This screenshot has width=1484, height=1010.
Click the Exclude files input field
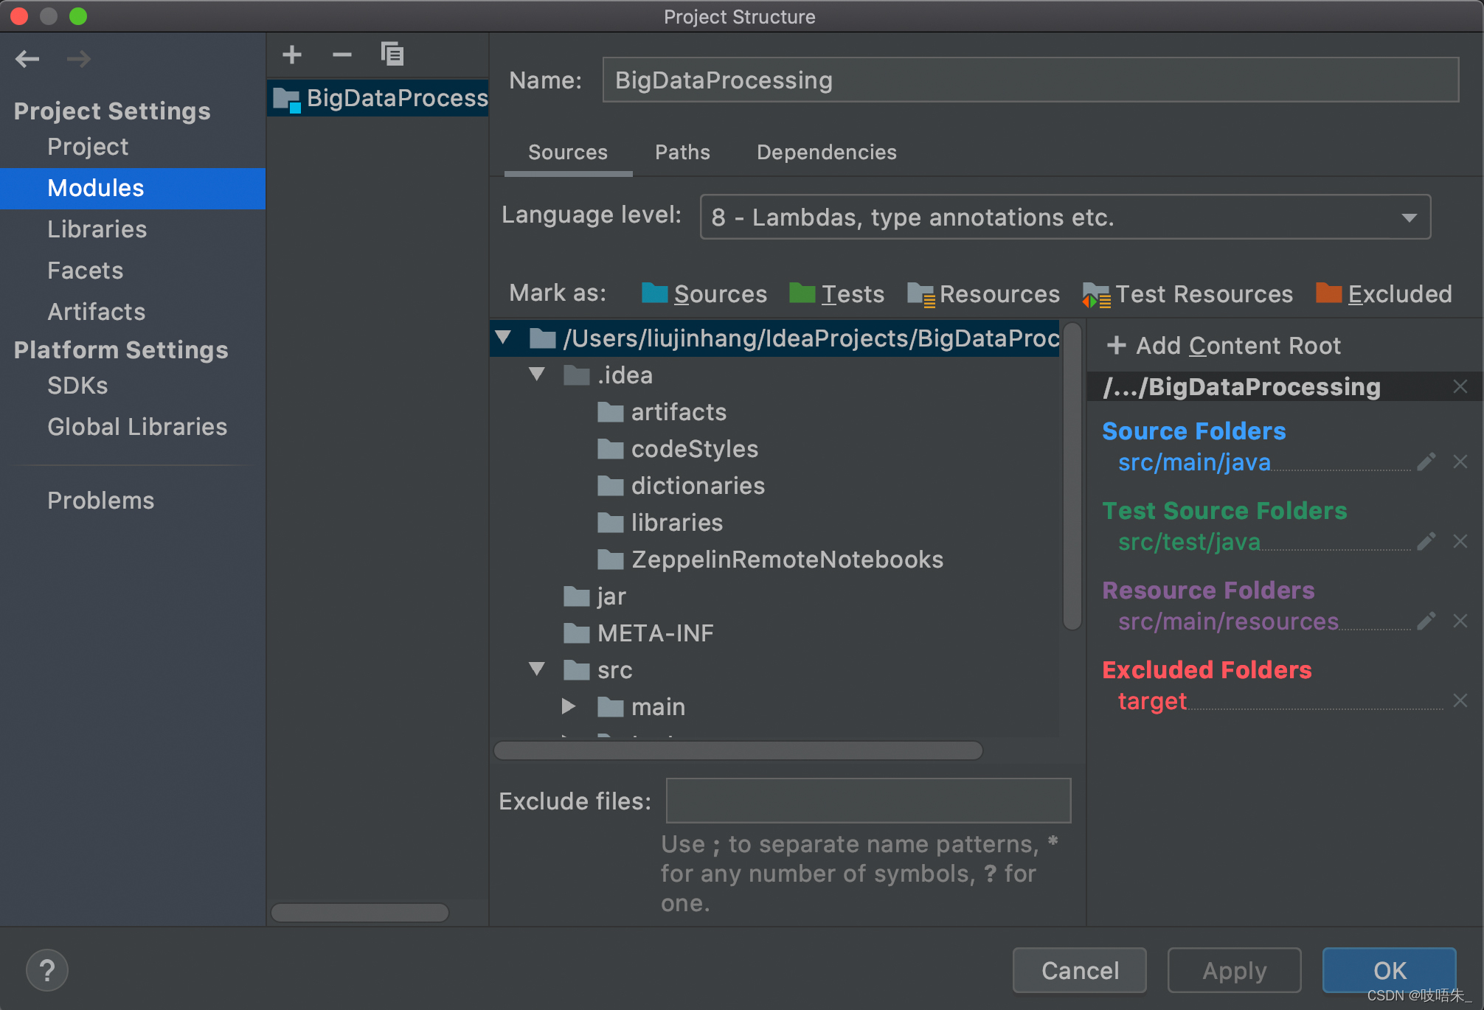click(x=867, y=801)
